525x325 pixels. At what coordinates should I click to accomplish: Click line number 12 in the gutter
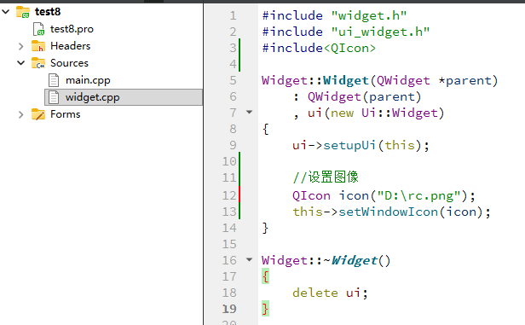tap(229, 195)
